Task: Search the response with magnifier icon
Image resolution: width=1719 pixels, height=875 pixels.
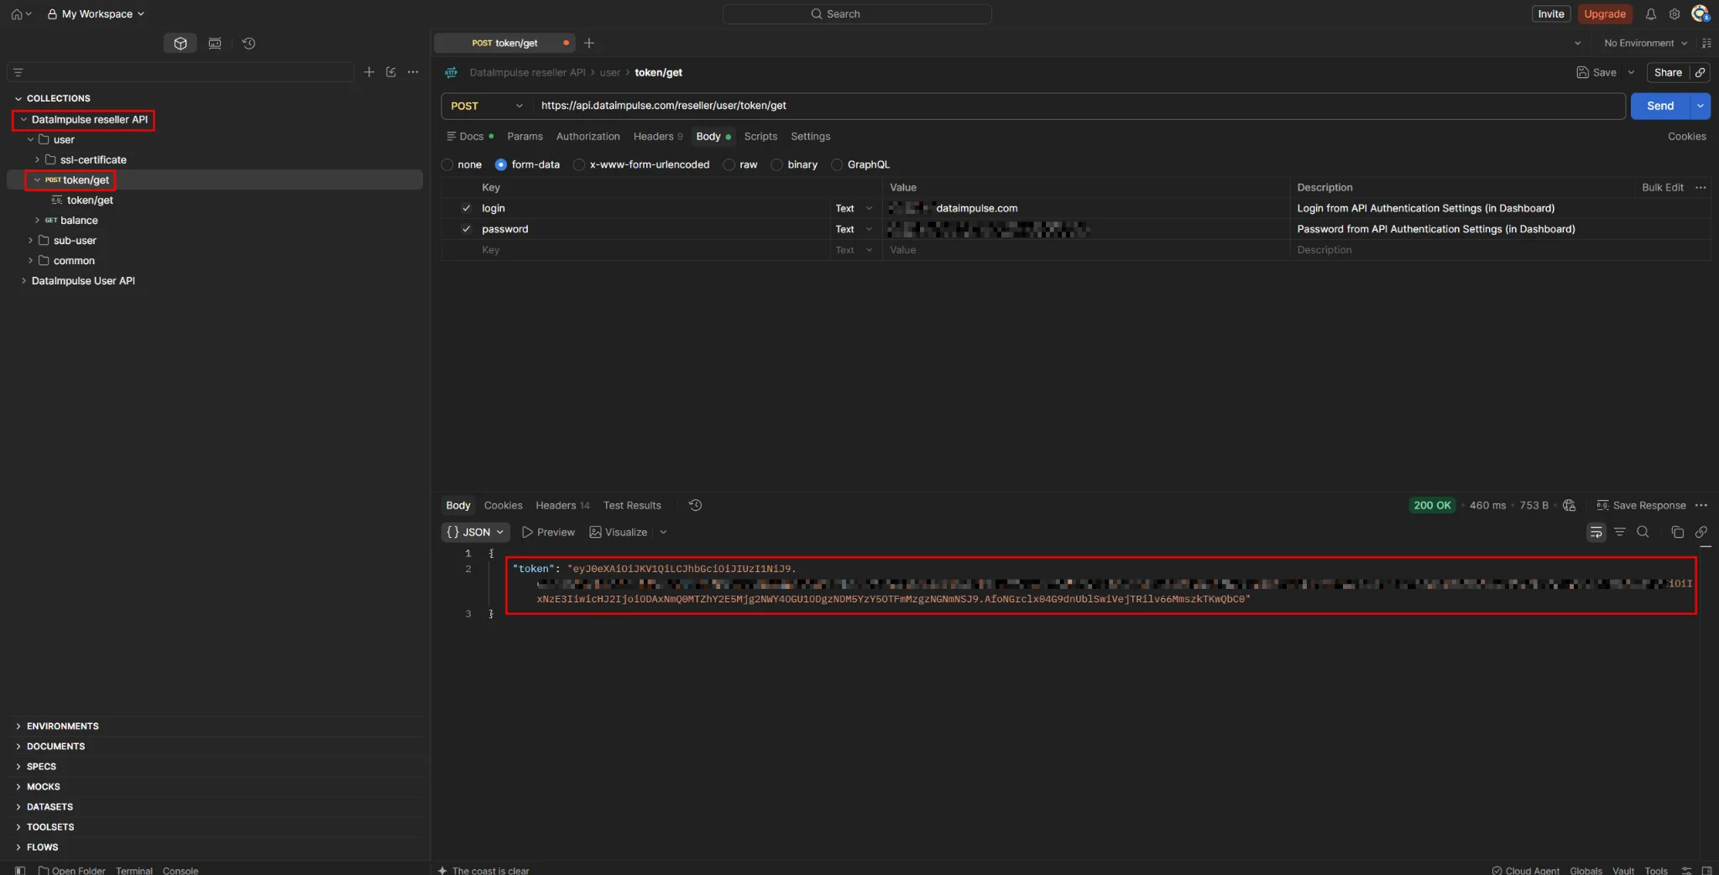Action: [1643, 532]
